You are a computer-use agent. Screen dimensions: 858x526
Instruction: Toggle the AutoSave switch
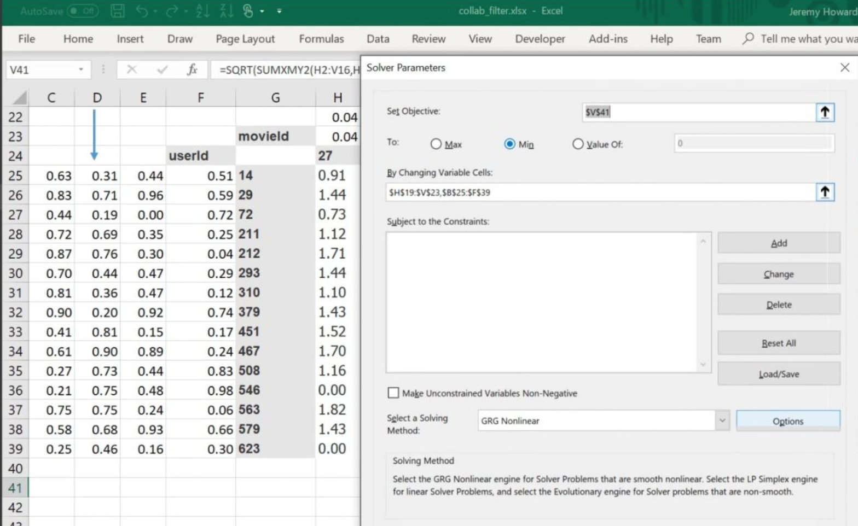tap(83, 11)
